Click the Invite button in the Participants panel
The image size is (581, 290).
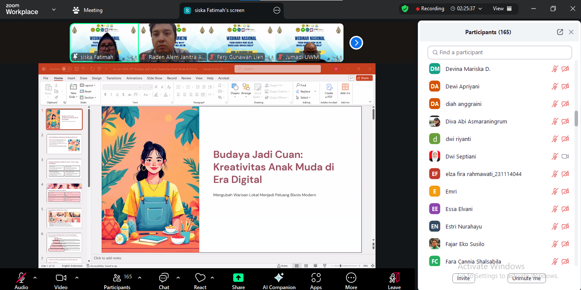click(x=464, y=278)
